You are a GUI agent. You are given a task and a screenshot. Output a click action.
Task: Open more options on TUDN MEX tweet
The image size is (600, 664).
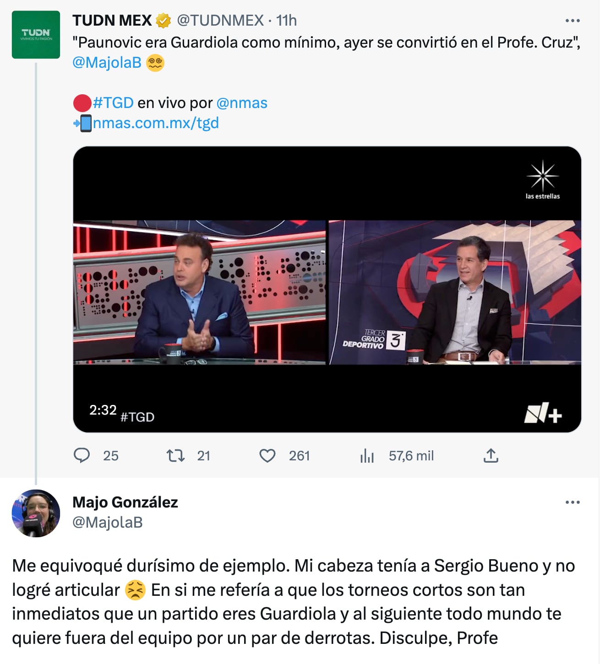point(573,21)
